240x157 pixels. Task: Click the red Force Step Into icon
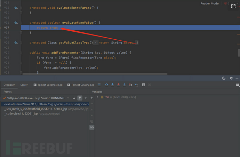coord(119,85)
